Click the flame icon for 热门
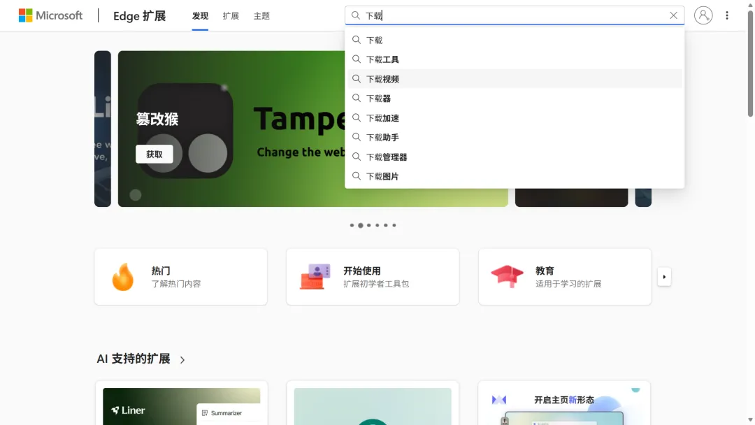This screenshot has width=755, height=425. tap(123, 277)
